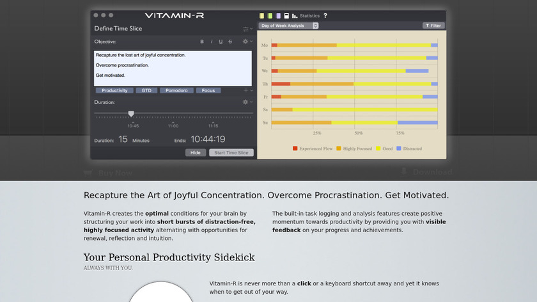Image resolution: width=537 pixels, height=302 pixels.
Task: Apply strikethrough formatting with the S icon
Action: (x=230, y=42)
